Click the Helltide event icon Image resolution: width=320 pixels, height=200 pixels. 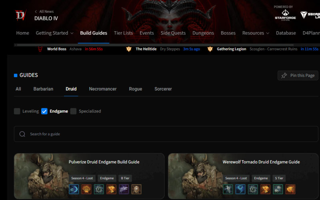coord(128,49)
